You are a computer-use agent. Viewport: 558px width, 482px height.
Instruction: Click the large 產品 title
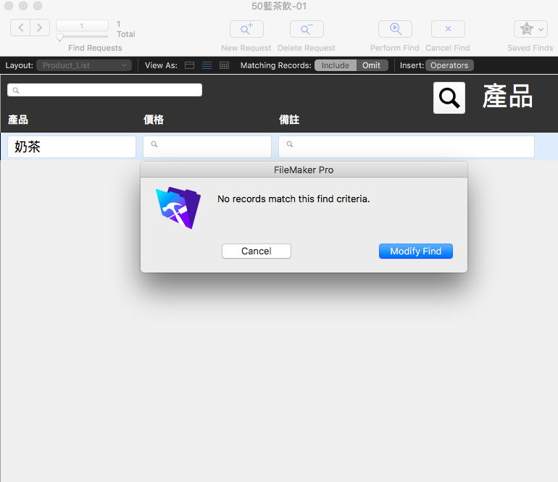508,96
